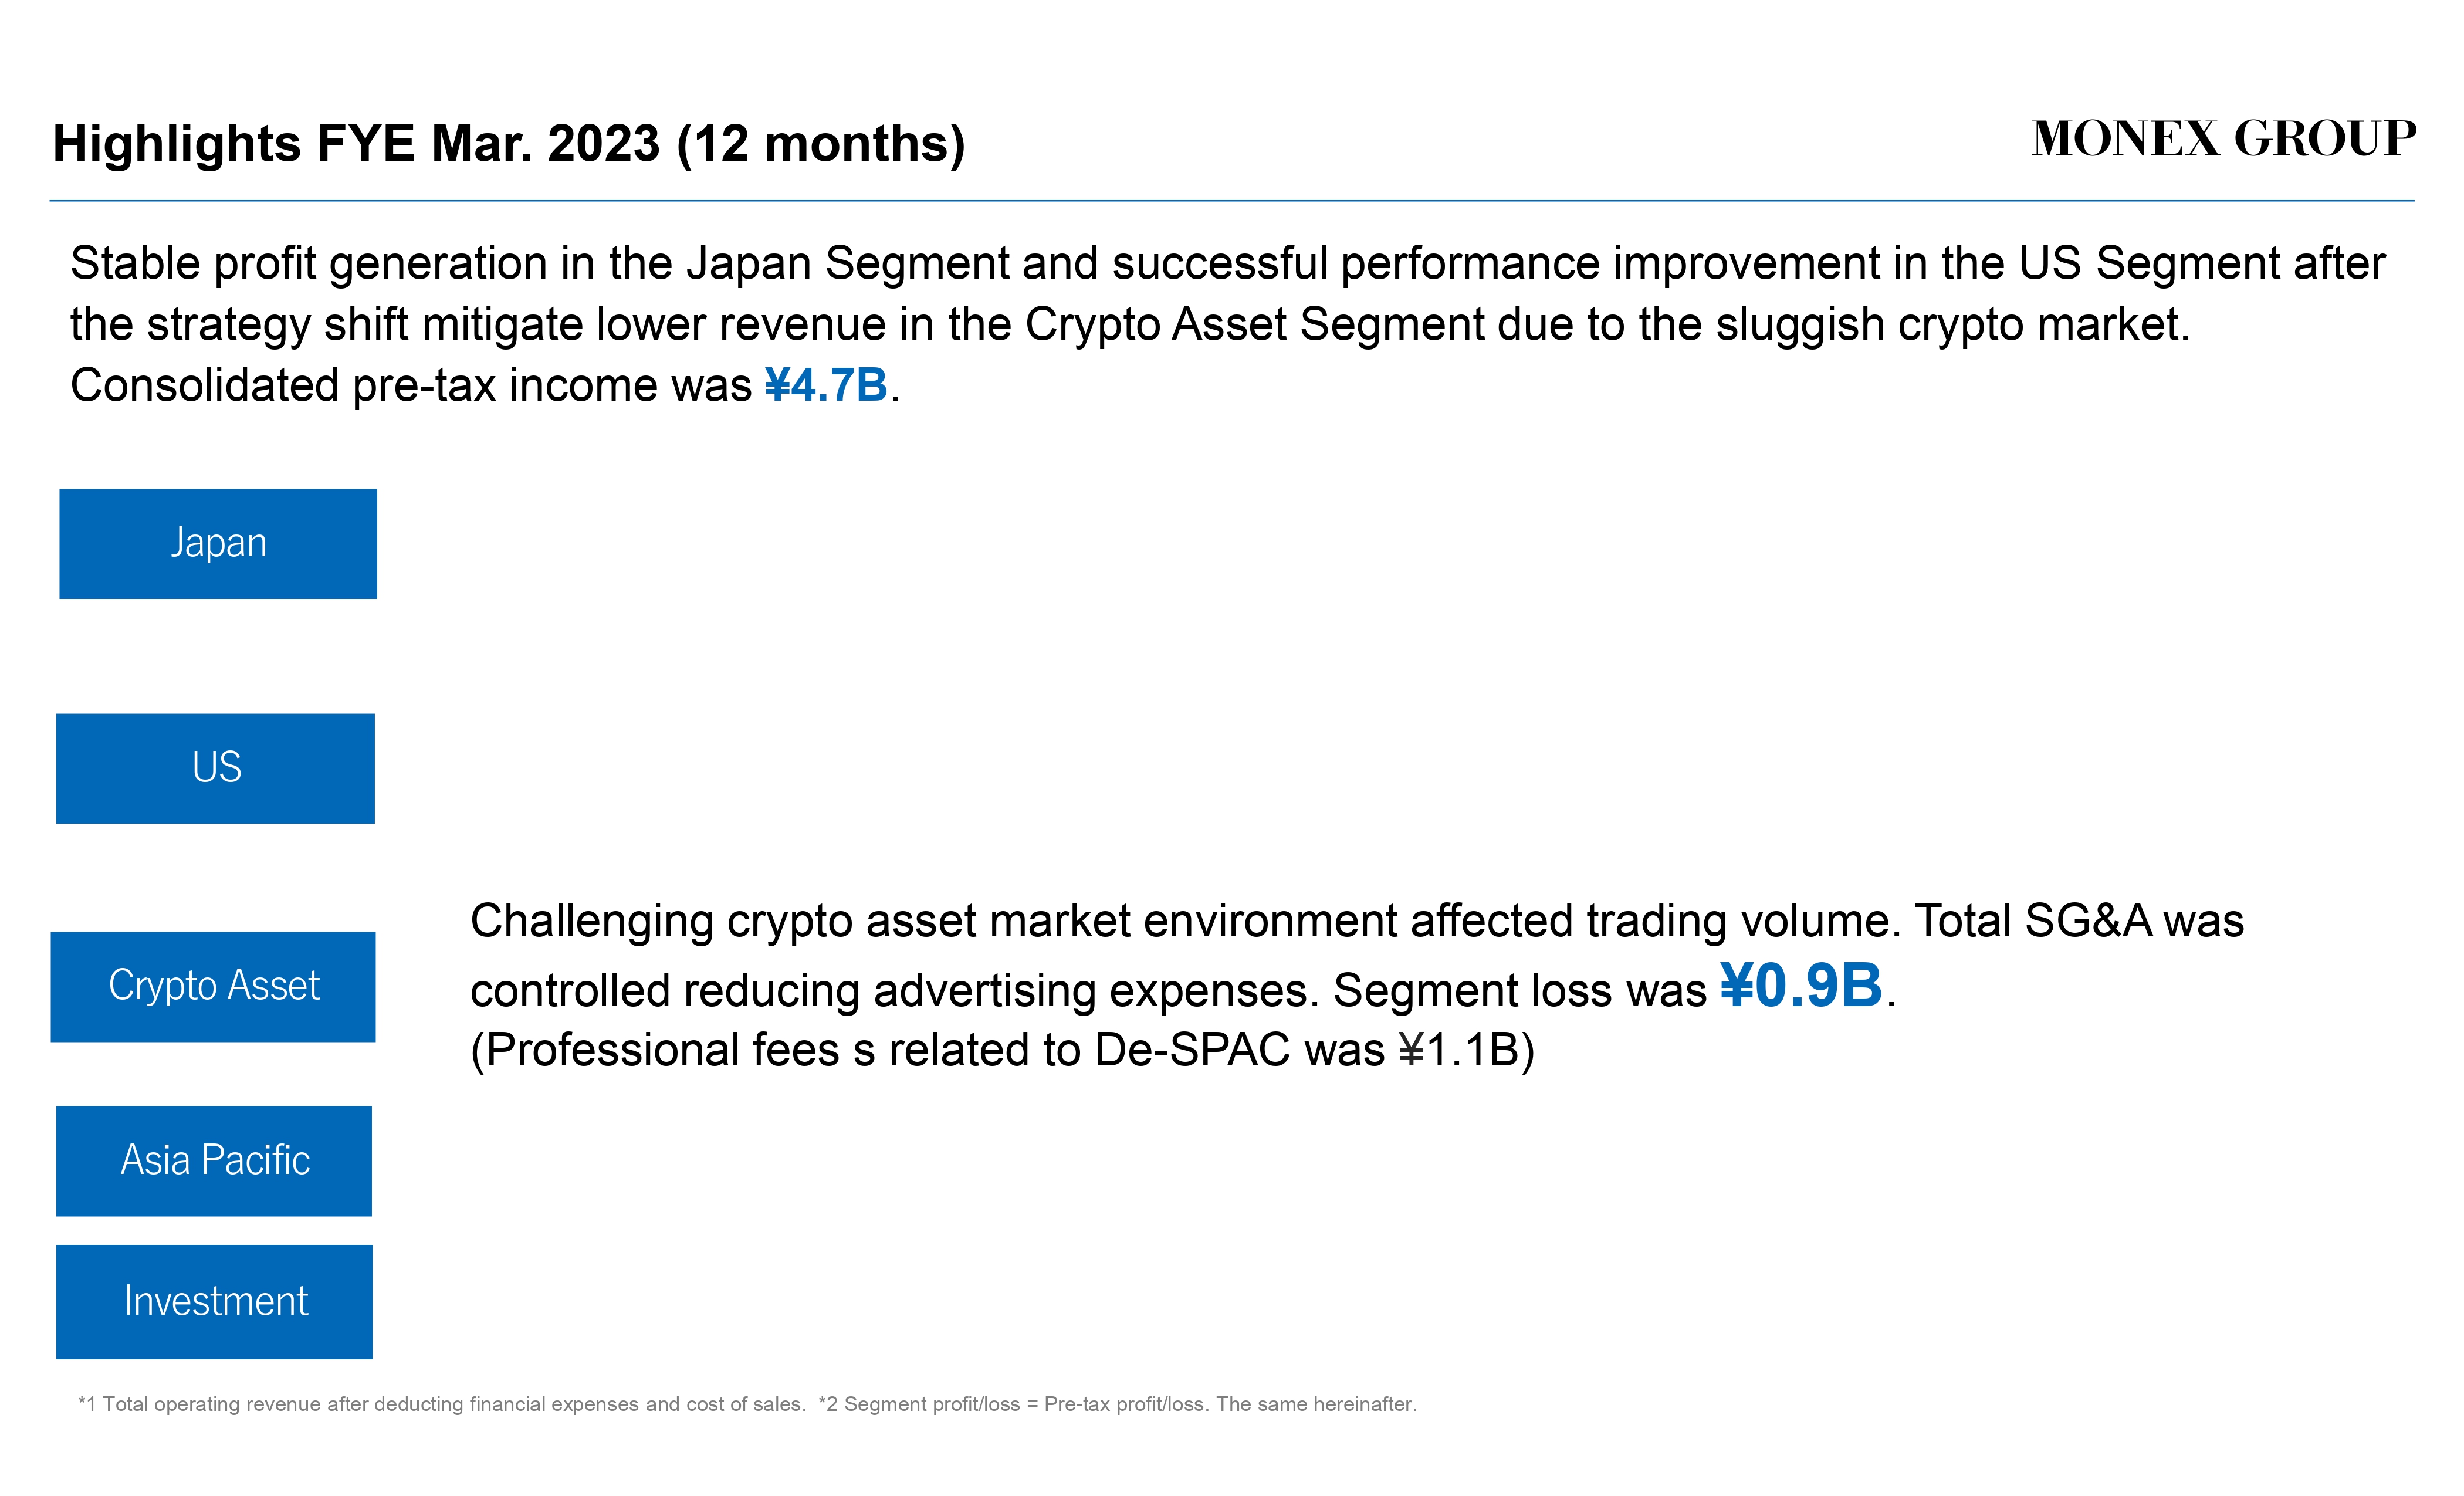2464x1496 pixels.
Task: Click the 'Consolidated pre-tax income was' text
Action: tap(410, 386)
